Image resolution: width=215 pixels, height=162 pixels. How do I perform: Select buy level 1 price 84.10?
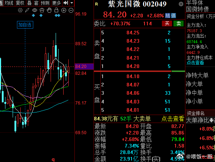(x=133, y=76)
